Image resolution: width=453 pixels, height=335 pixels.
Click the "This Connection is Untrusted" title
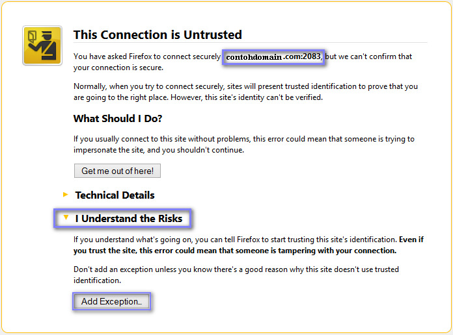pyautogui.click(x=158, y=35)
